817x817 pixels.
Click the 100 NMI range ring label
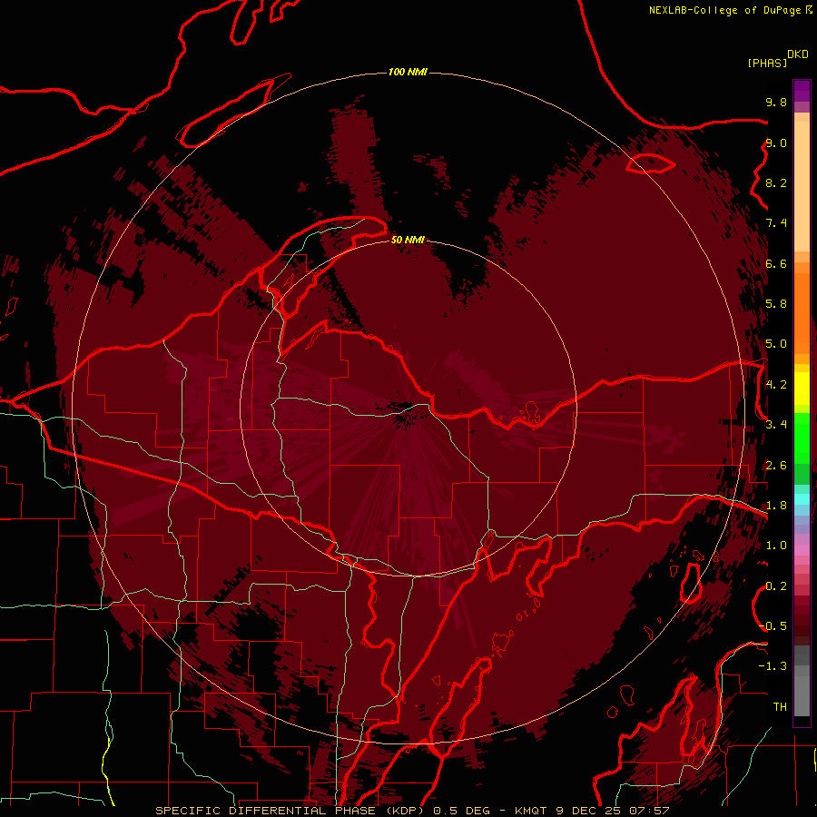408,72
